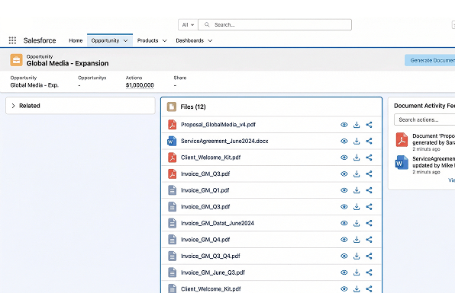Download Proposal_GlobalMedia_v4.pdf
This screenshot has height=293, width=455.
coord(357,125)
